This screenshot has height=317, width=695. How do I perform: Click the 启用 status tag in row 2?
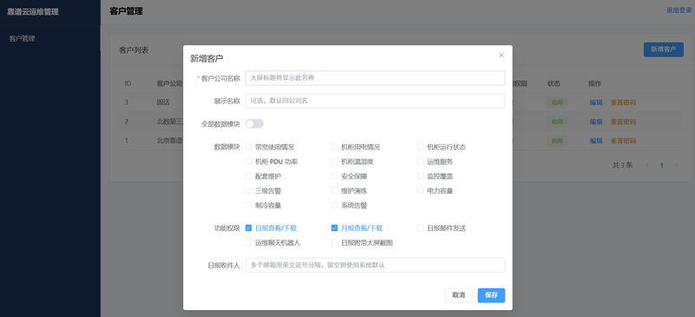click(557, 122)
